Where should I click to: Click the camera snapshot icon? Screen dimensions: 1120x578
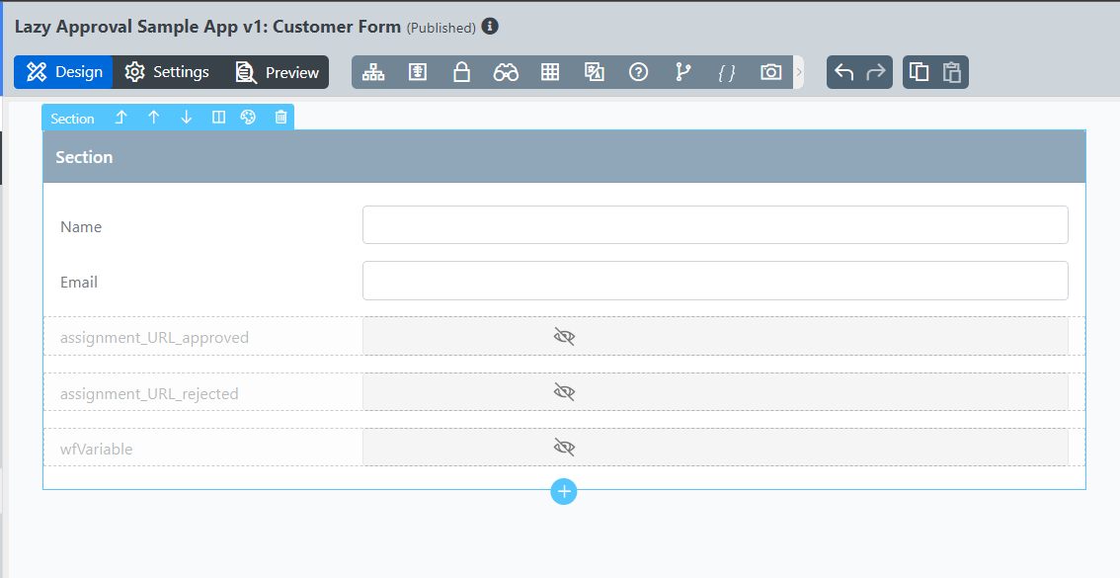[x=770, y=72]
